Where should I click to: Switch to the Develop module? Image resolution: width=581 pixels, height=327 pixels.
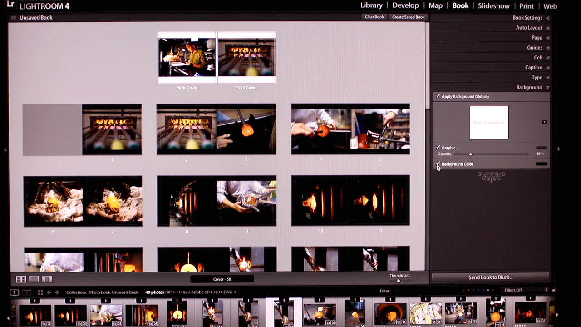coord(405,5)
